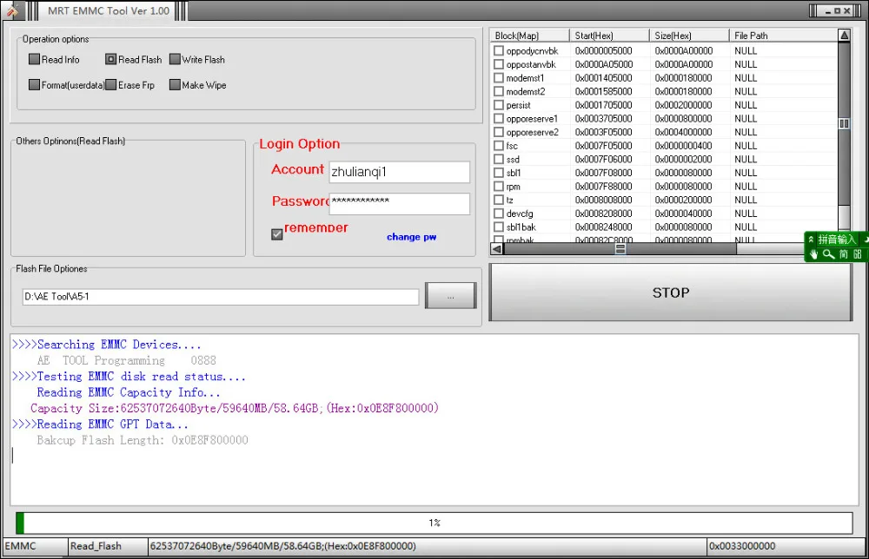The height and width of the screenshot is (559, 869).
Task: Click the GB charset indicator in IME toolbar
Action: (x=858, y=254)
